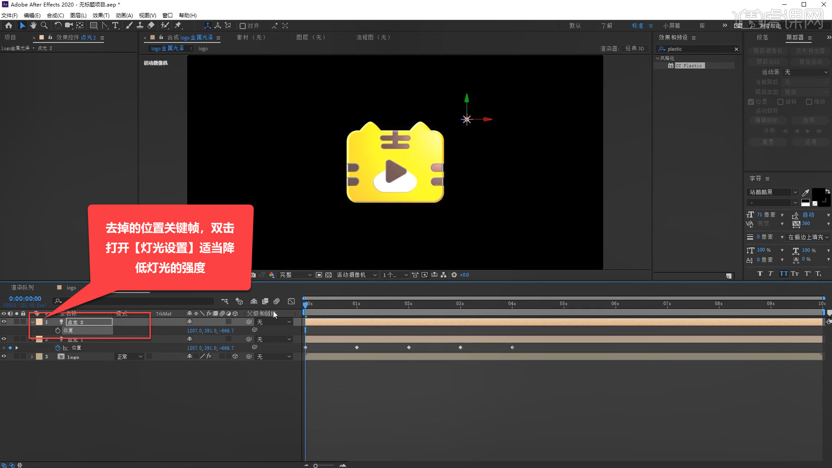This screenshot has width=832, height=468.
Task: Enable Frame Blending for timeline layers
Action: 265,301
